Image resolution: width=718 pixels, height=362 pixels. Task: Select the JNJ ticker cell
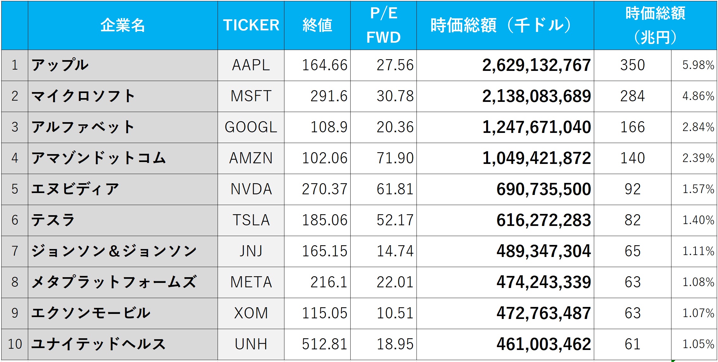pyautogui.click(x=251, y=251)
